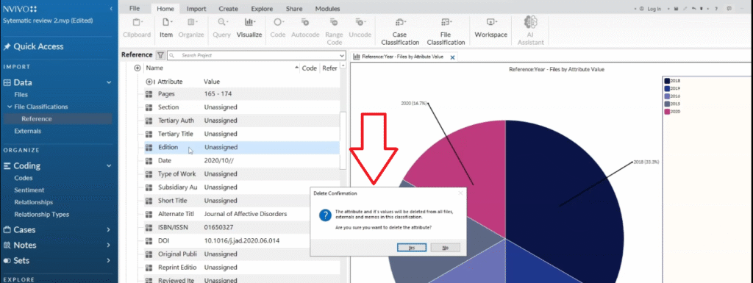
Task: Click the 2020 legend color swatch
Action: point(667,112)
